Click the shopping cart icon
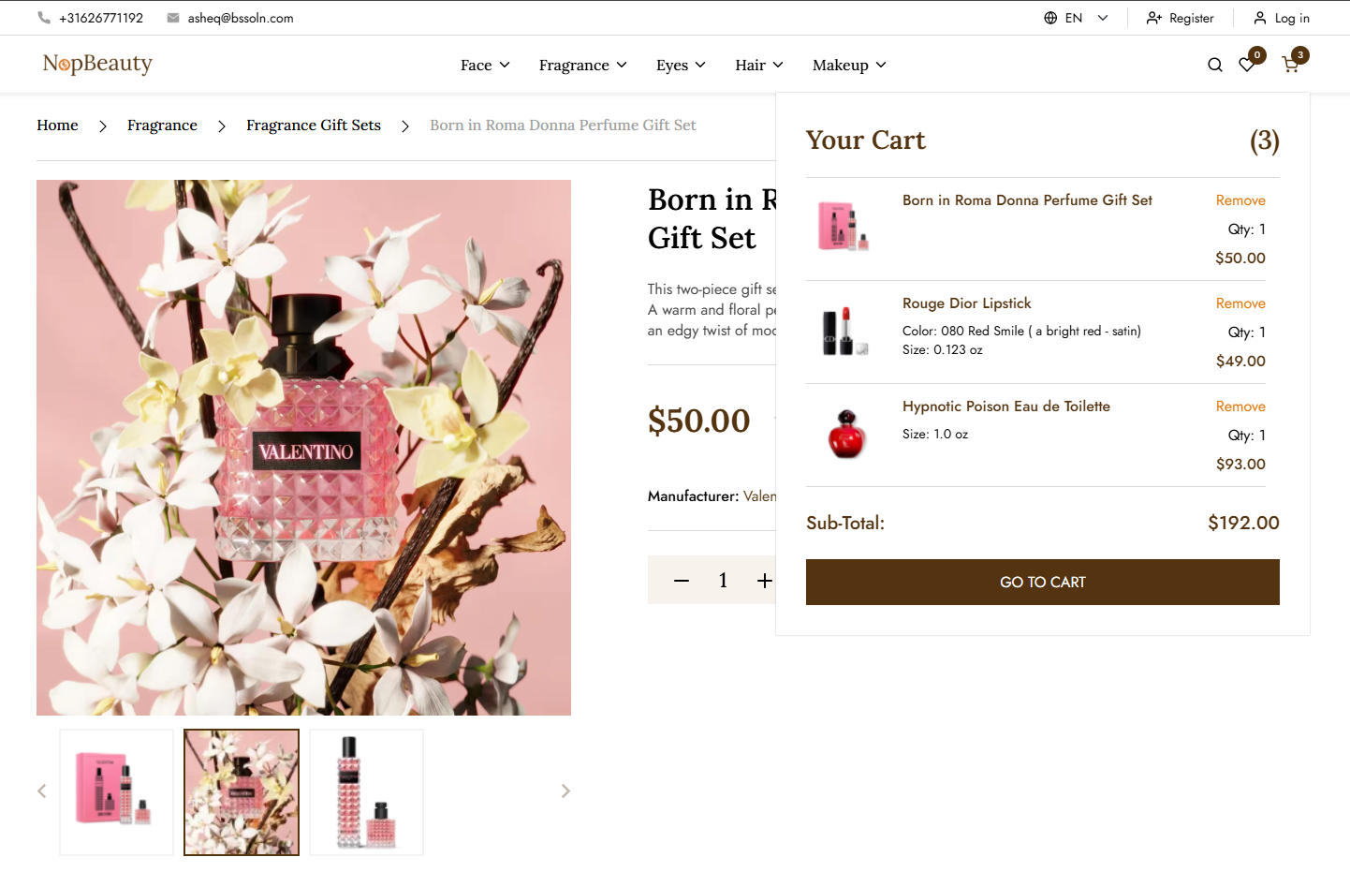 (1290, 65)
